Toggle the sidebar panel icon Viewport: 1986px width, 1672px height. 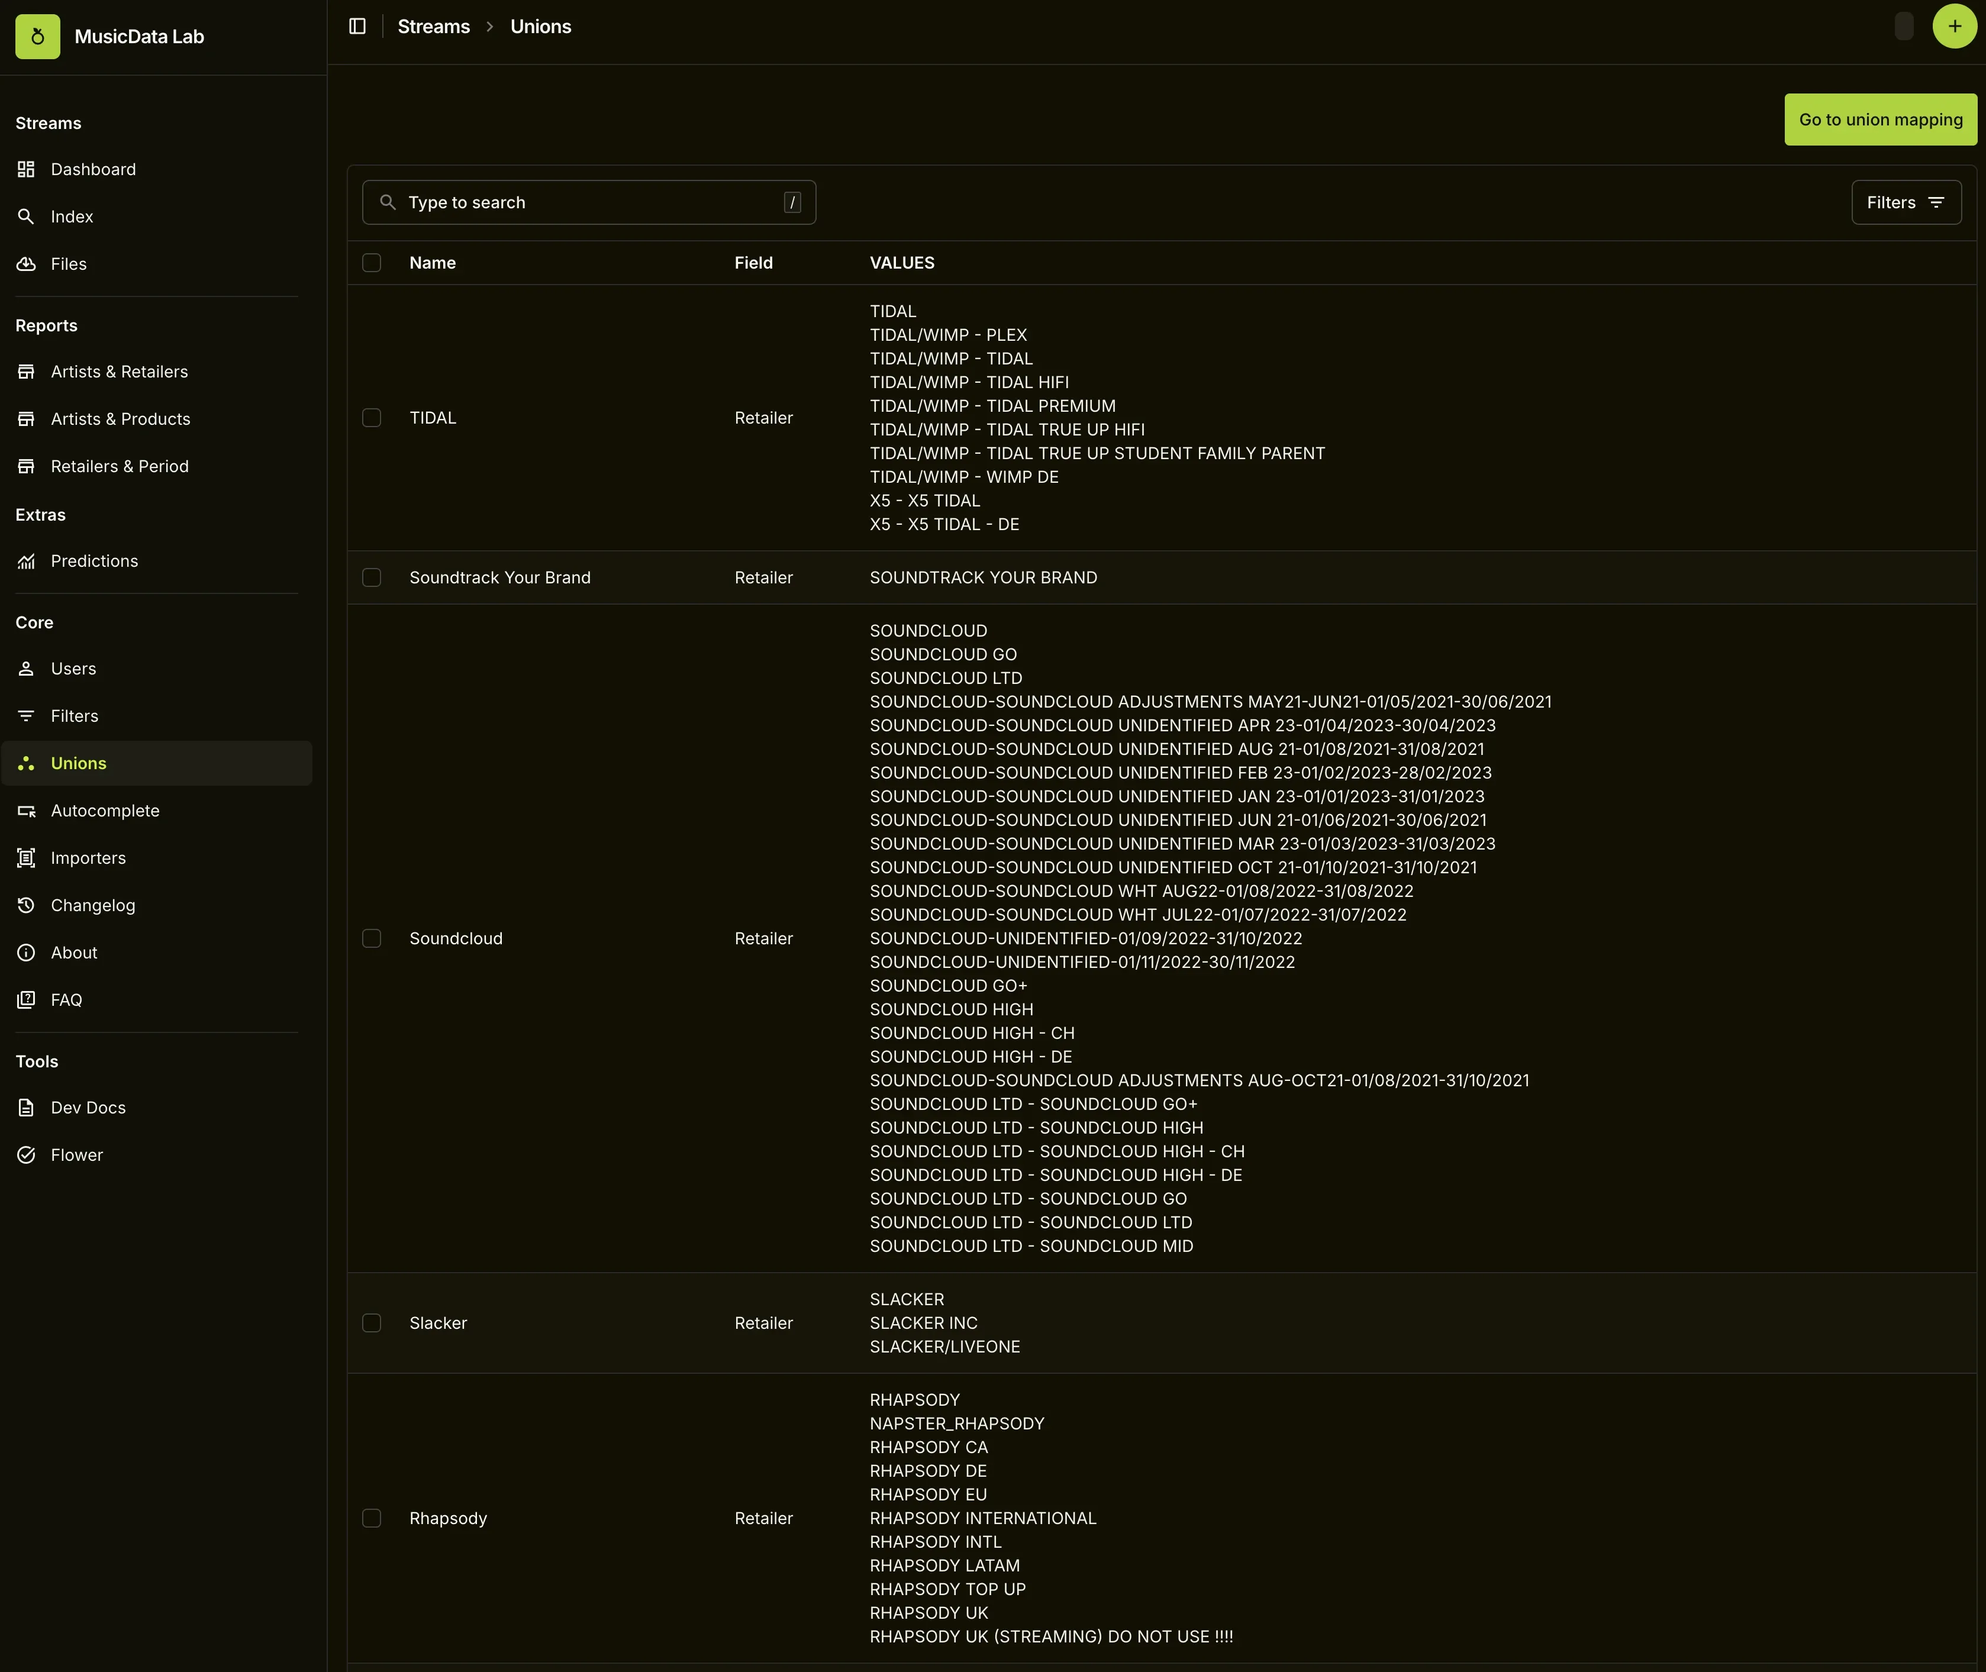pyautogui.click(x=357, y=27)
